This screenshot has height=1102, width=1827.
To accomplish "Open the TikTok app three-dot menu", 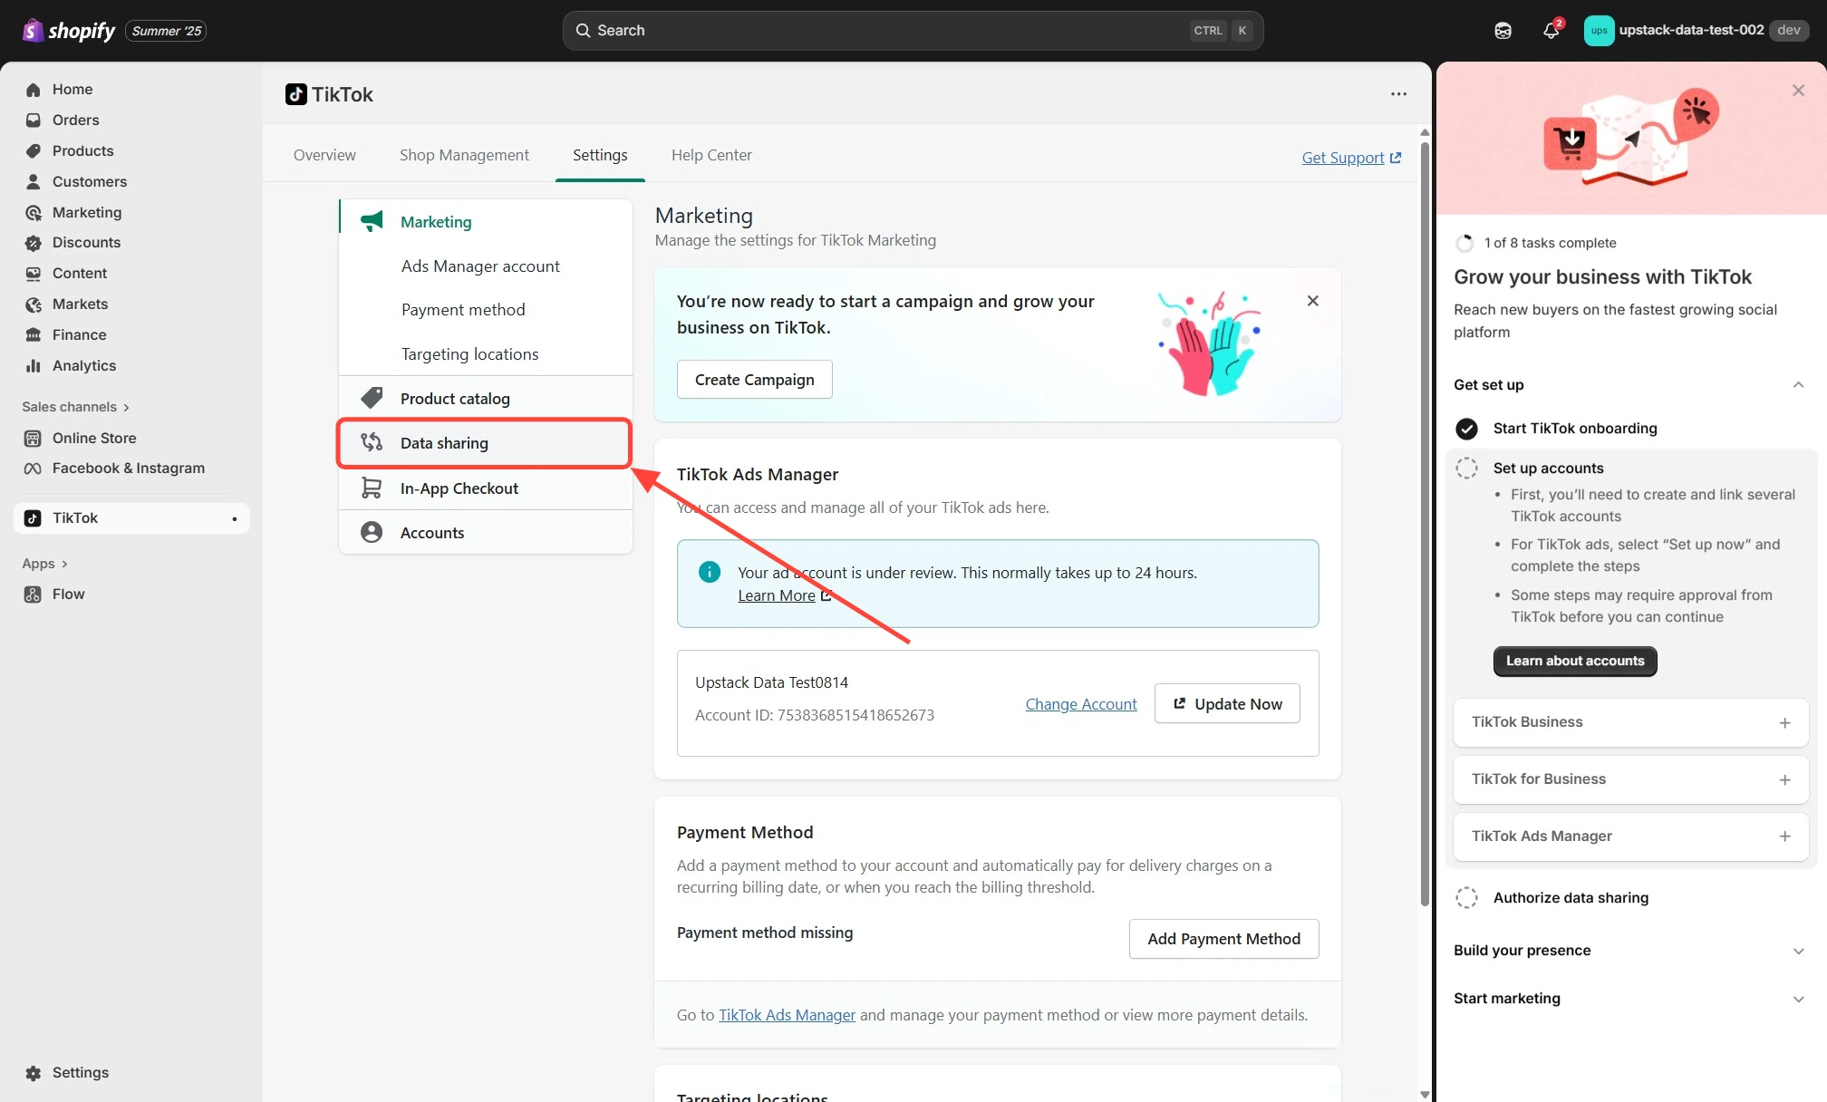I will tap(1399, 94).
